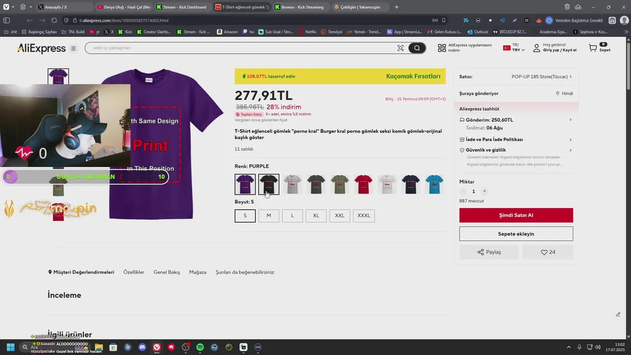The width and height of the screenshot is (631, 355).
Task: Open TR/TRY language currency dropdown
Action: point(514,48)
